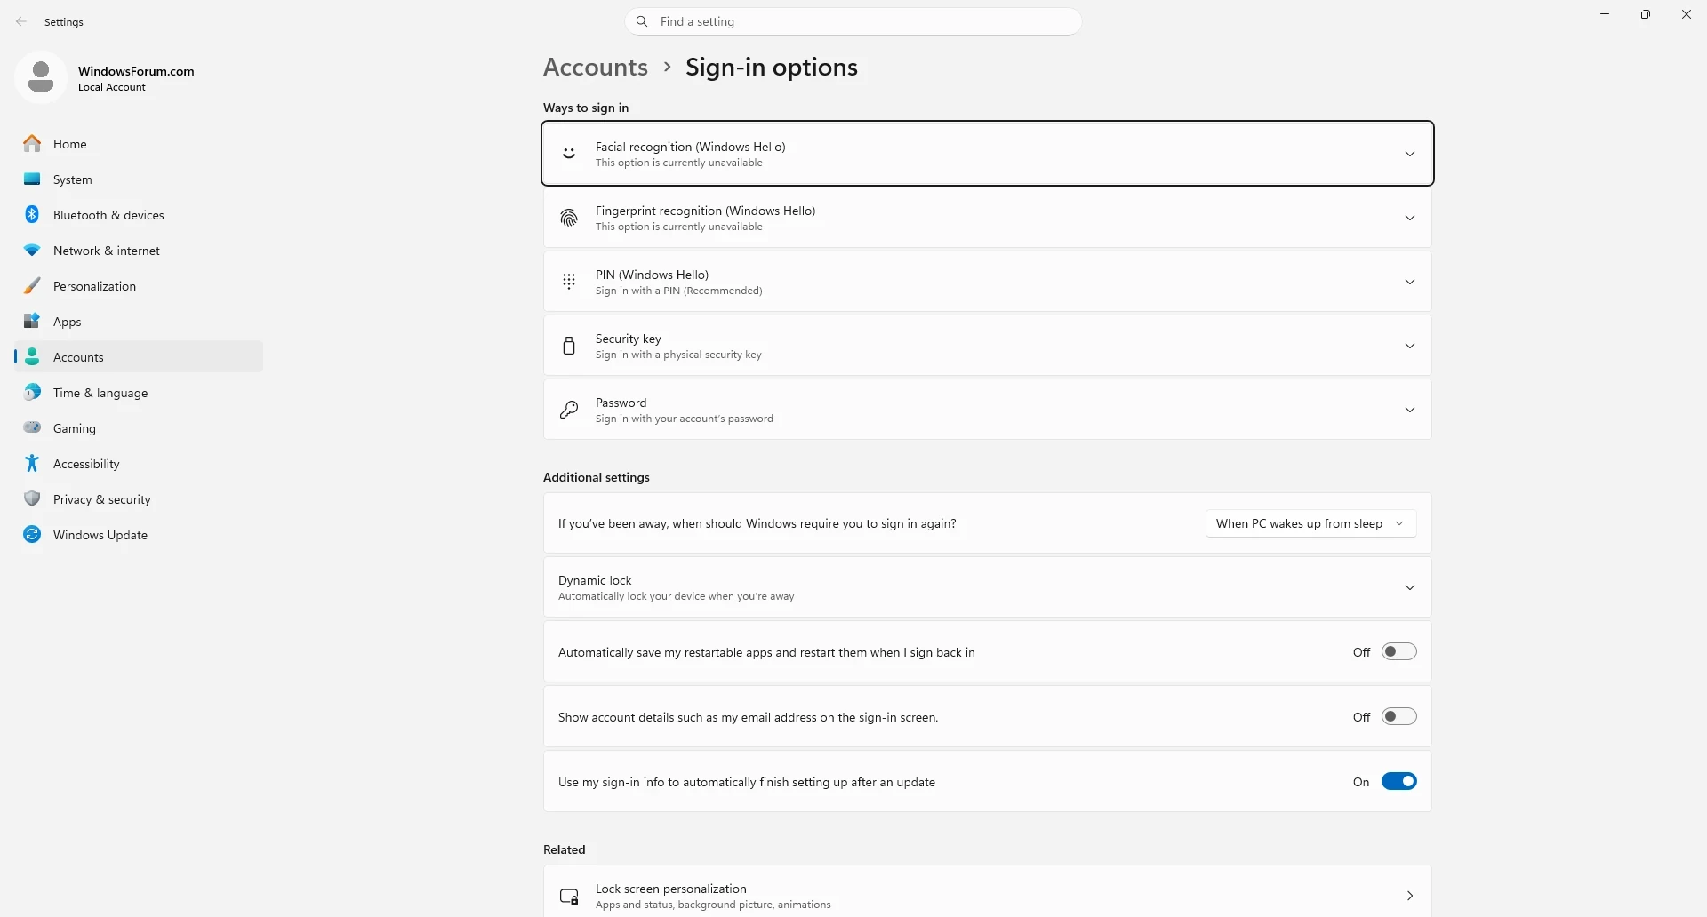The height and width of the screenshot is (917, 1707).
Task: Click the Gaming controller icon
Action: tap(32, 428)
